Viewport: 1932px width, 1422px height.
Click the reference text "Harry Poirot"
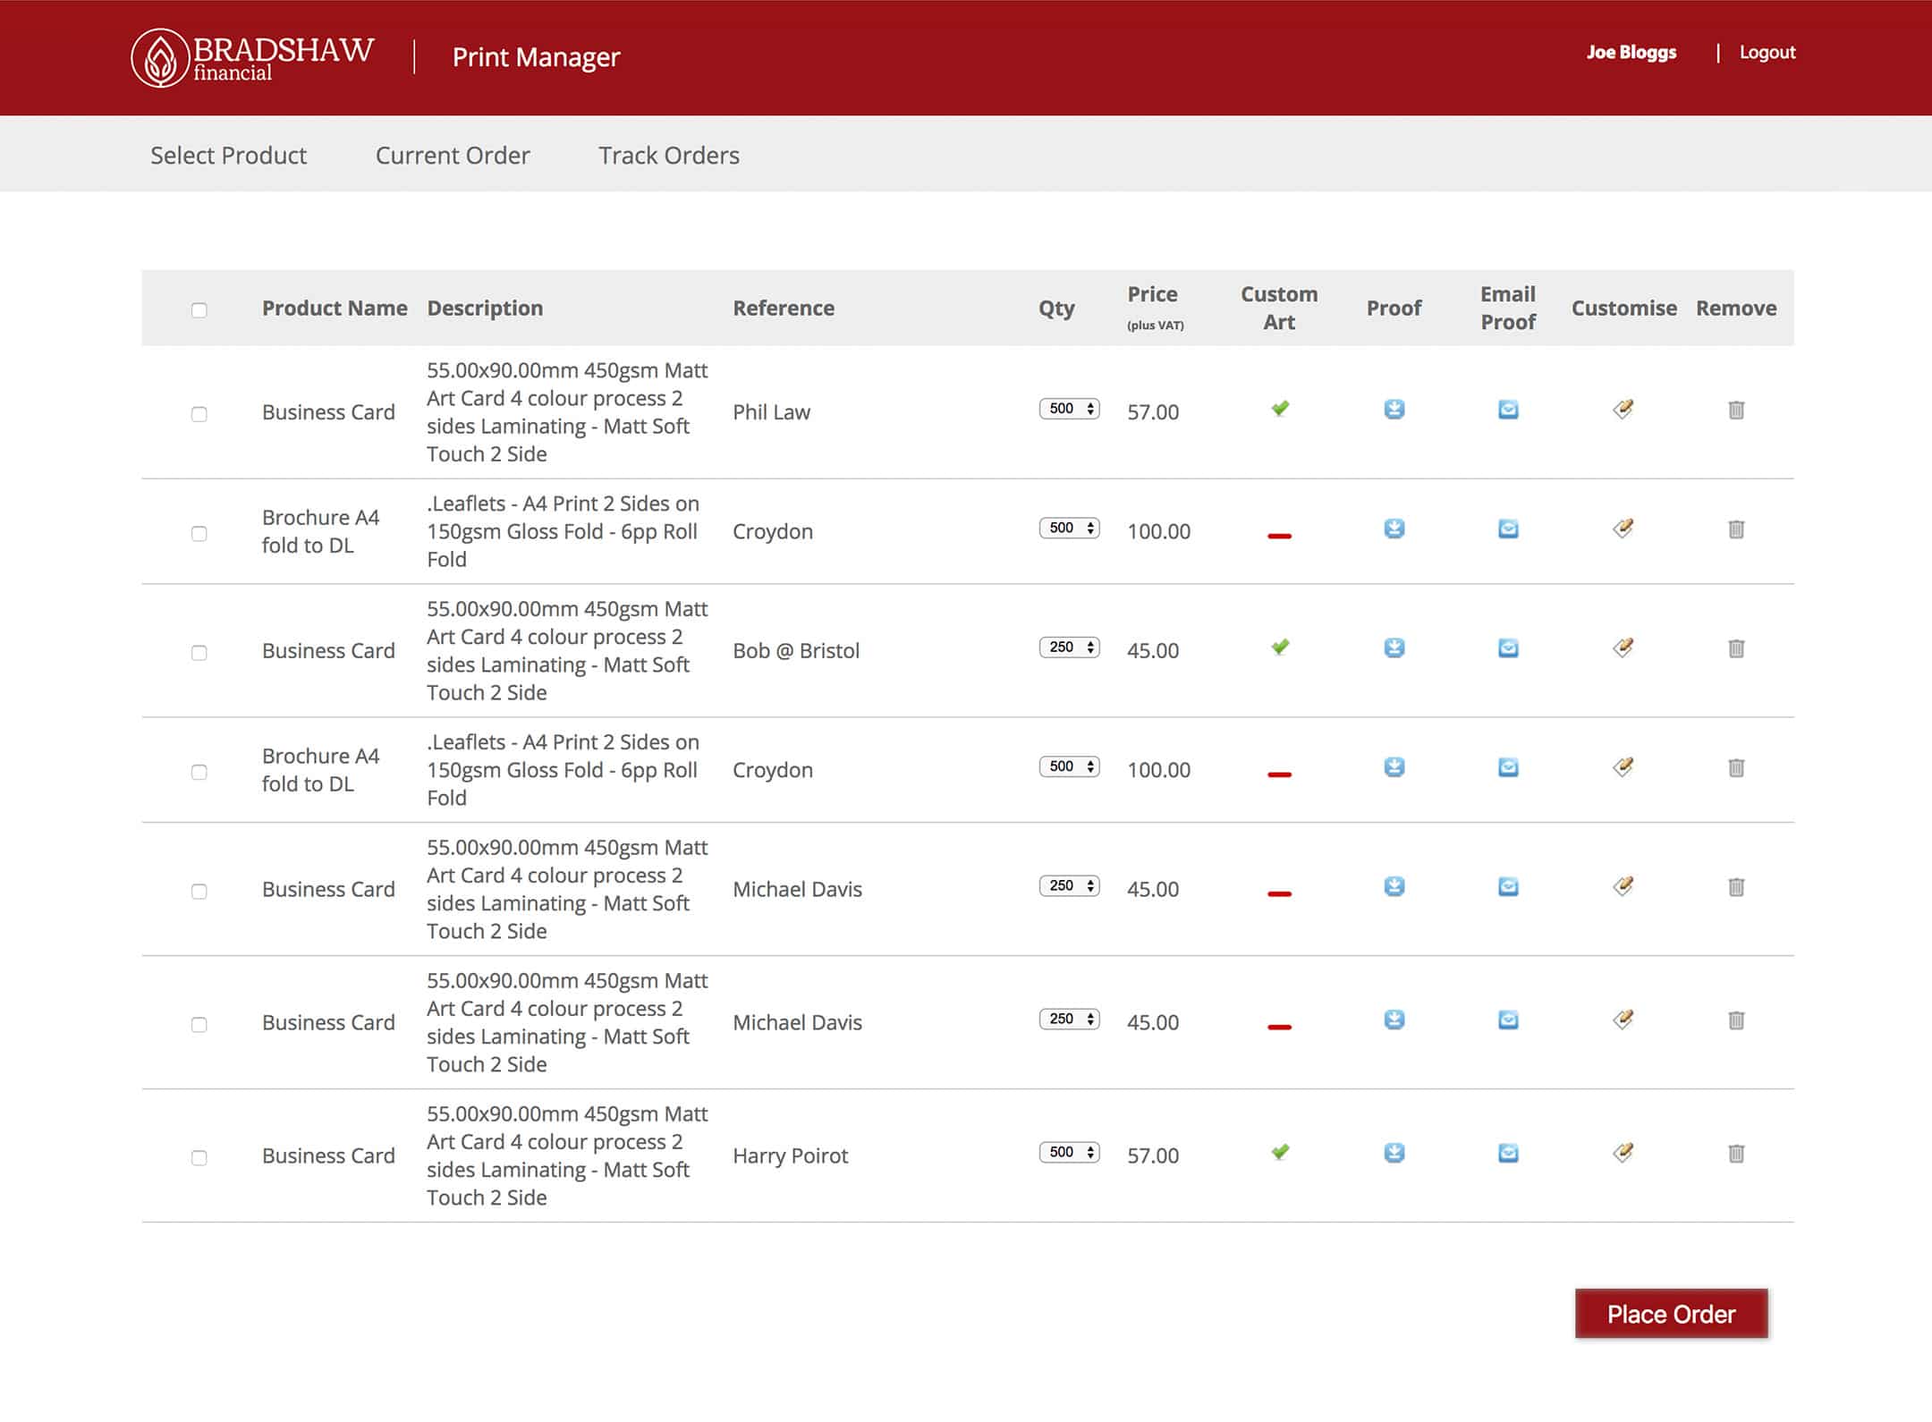[791, 1156]
